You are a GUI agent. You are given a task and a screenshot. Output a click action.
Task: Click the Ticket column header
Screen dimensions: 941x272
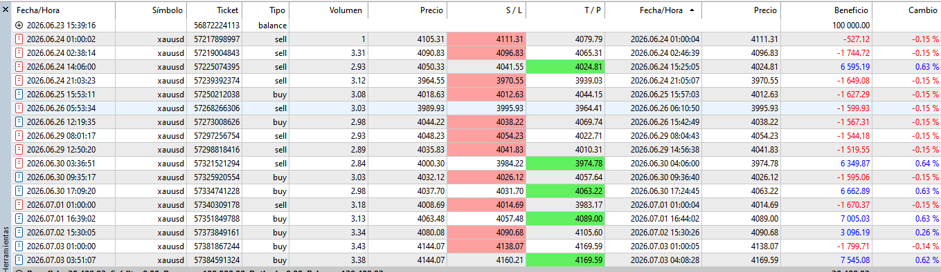[x=227, y=11]
